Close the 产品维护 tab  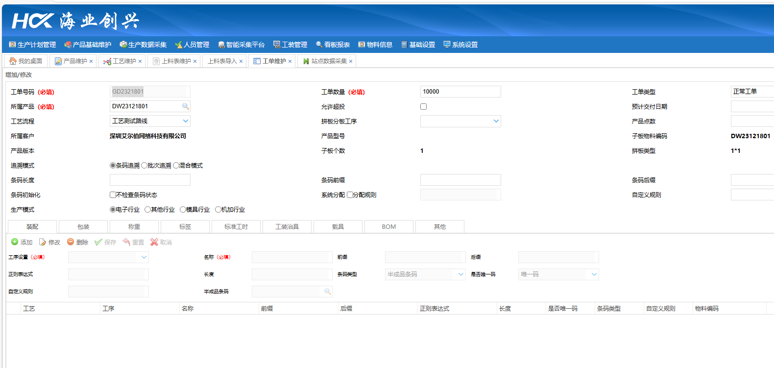click(91, 61)
